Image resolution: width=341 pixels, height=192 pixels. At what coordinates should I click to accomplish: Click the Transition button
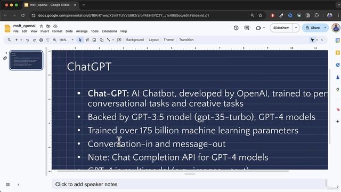coord(186,40)
